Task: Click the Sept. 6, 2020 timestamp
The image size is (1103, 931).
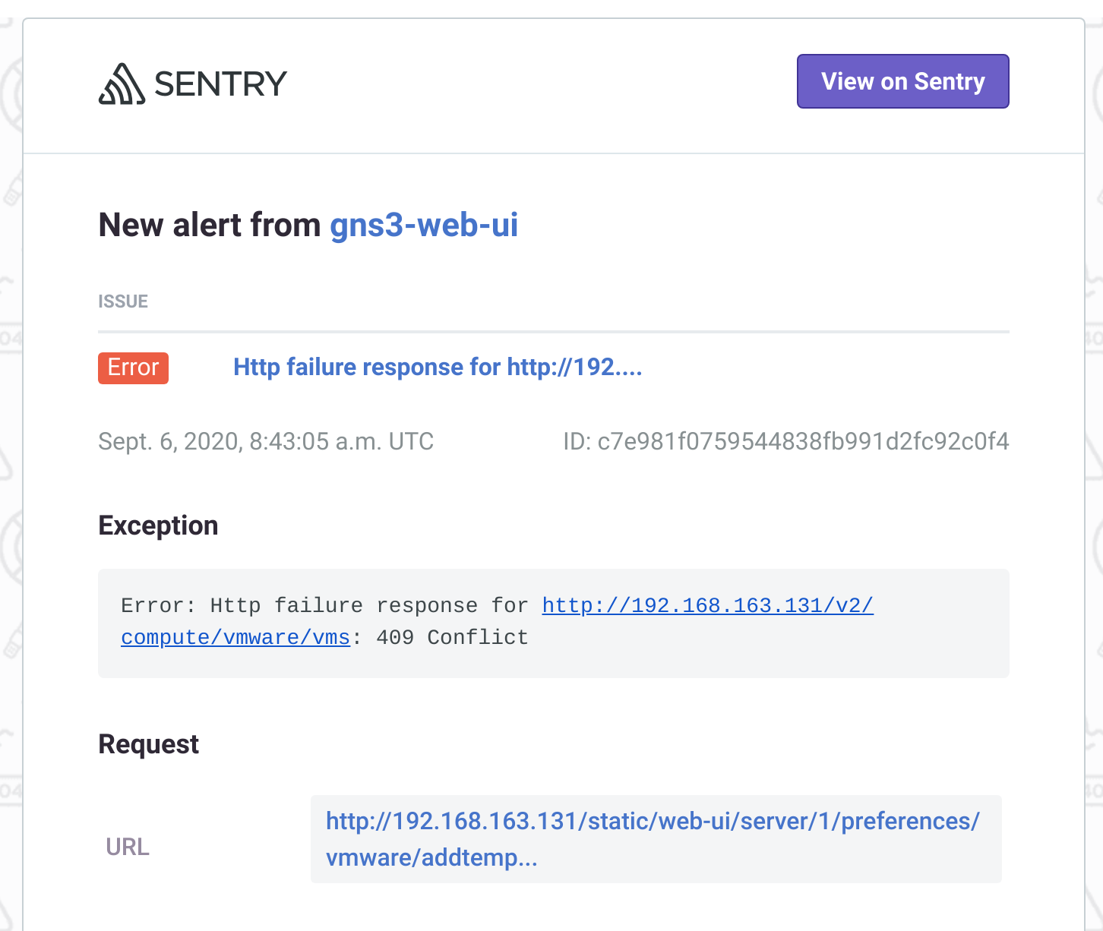Action: (265, 441)
